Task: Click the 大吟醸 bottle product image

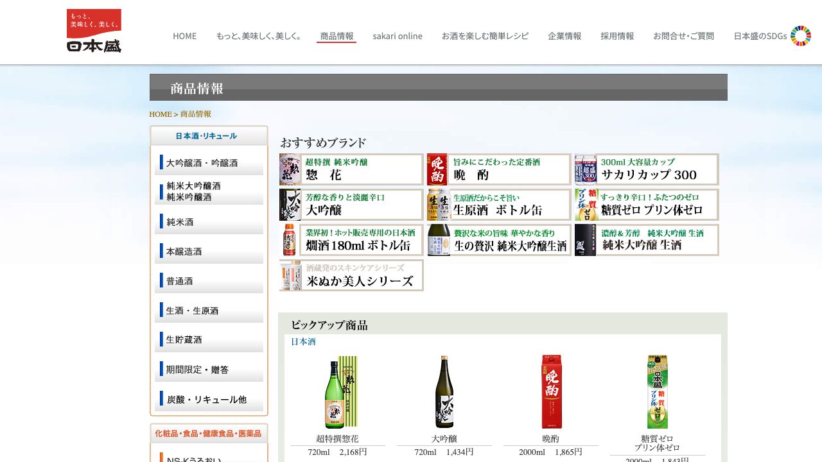Action: click(x=444, y=392)
